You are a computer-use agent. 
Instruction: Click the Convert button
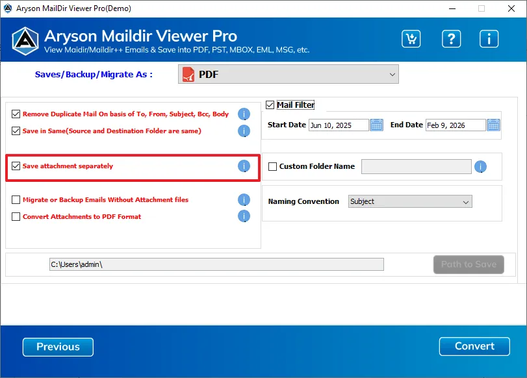[x=474, y=346]
